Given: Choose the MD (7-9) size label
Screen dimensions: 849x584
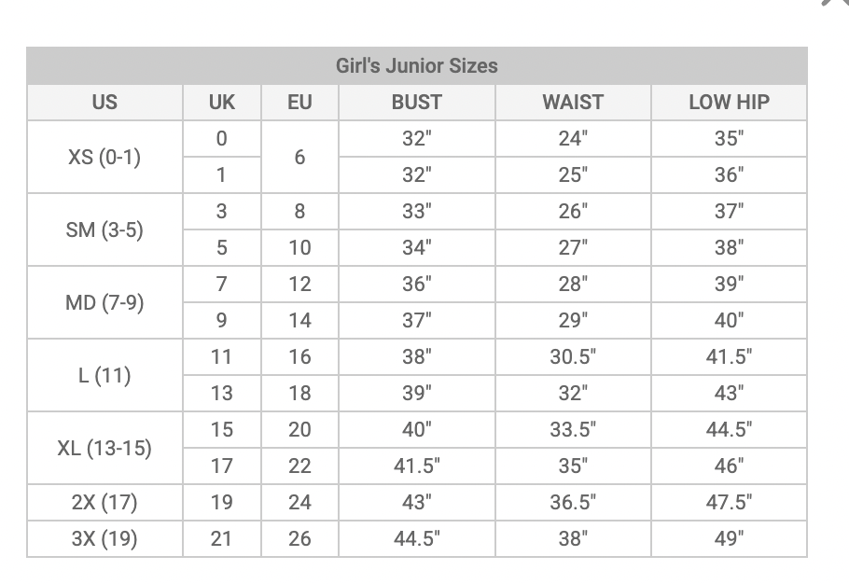Looking at the screenshot, I should click(104, 302).
